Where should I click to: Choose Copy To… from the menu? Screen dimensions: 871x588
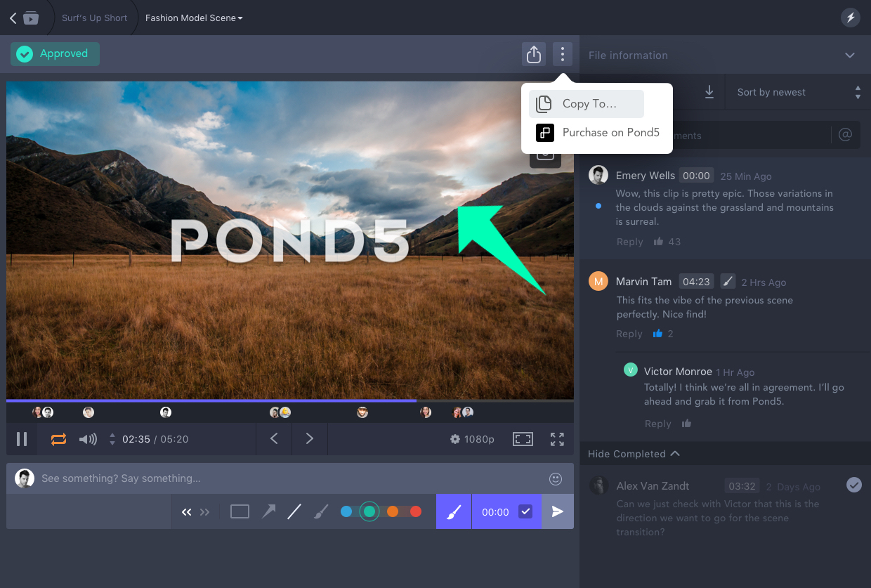point(587,104)
